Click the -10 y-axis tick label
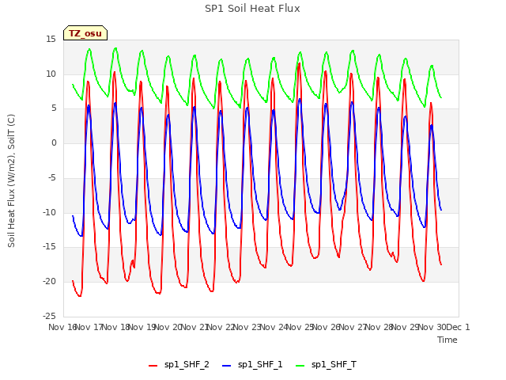The width and height of the screenshot is (506, 380). [49, 212]
